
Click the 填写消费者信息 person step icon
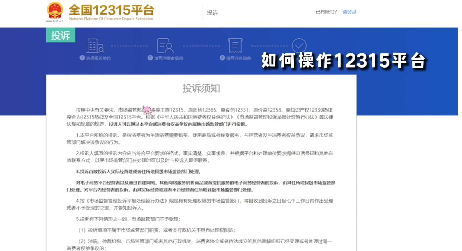tap(165, 46)
